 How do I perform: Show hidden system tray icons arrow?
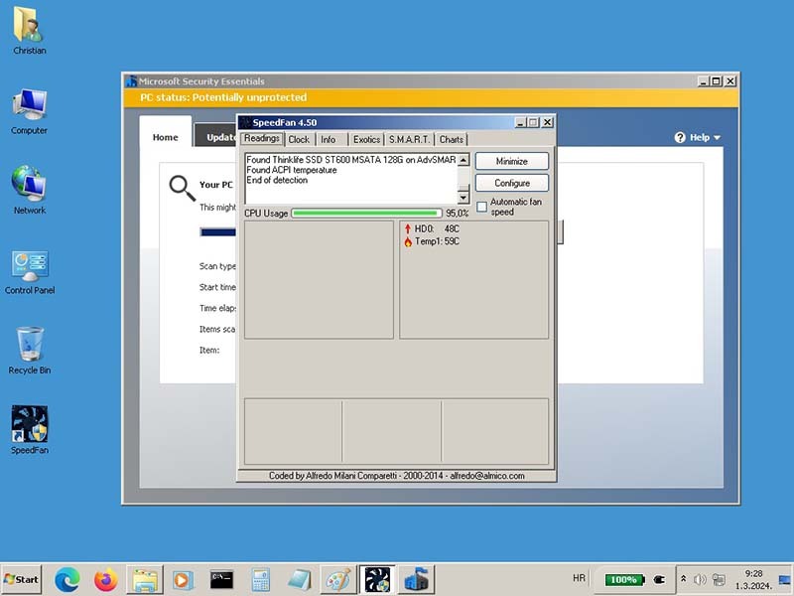[683, 579]
